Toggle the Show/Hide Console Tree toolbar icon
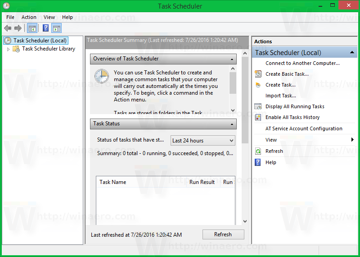Viewport: 360px width, 257px height. coord(32,28)
